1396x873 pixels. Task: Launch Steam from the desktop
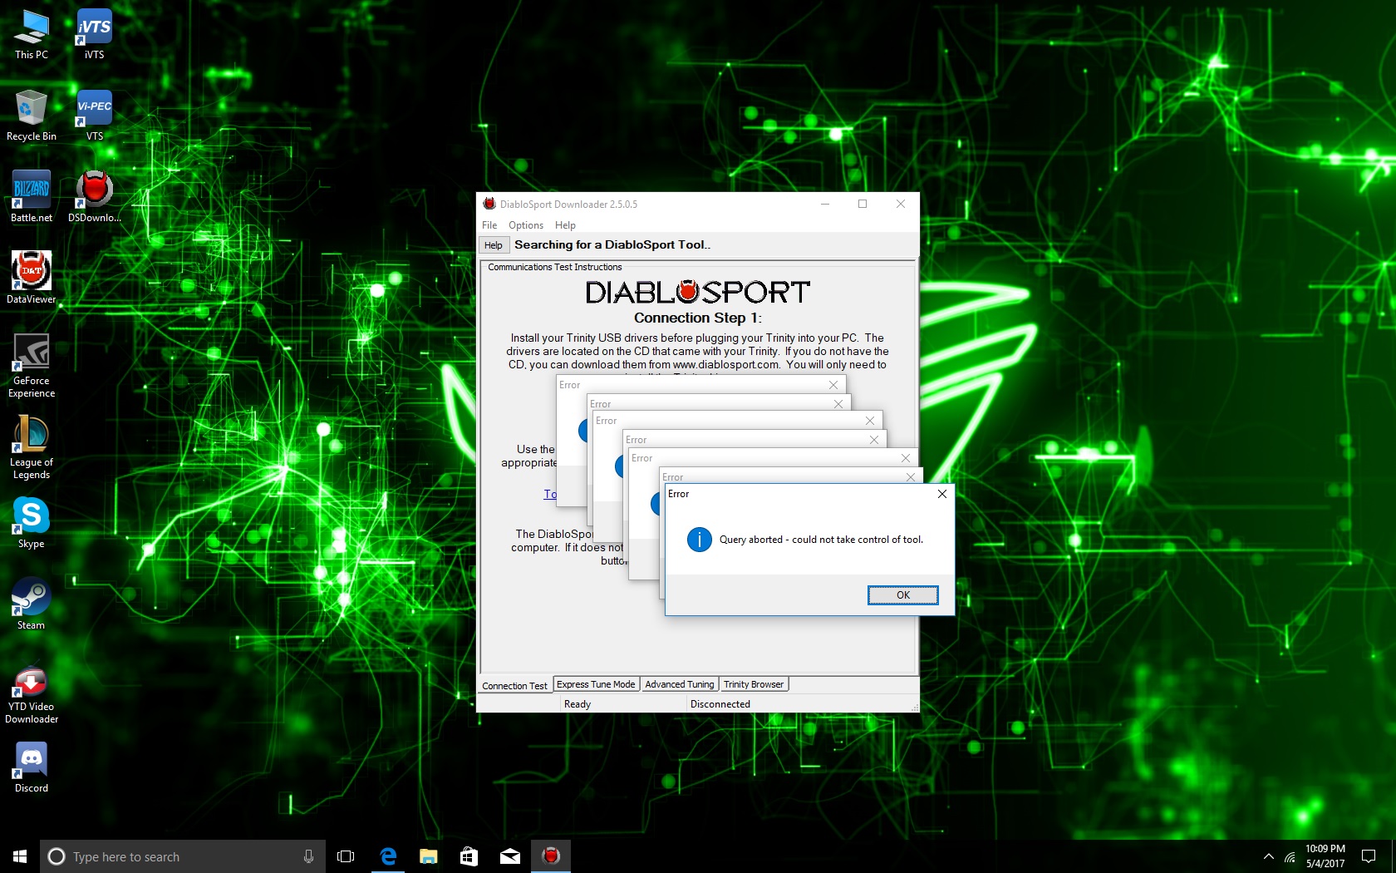pyautogui.click(x=32, y=604)
